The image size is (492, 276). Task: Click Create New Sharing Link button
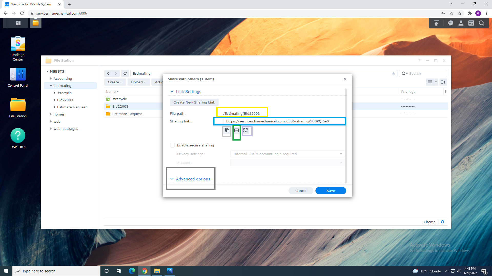(194, 102)
